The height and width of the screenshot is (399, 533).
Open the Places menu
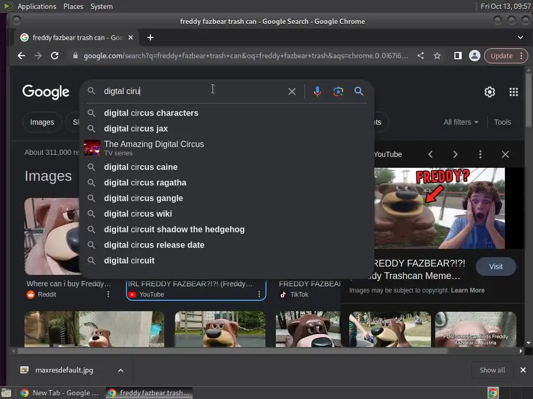click(73, 6)
